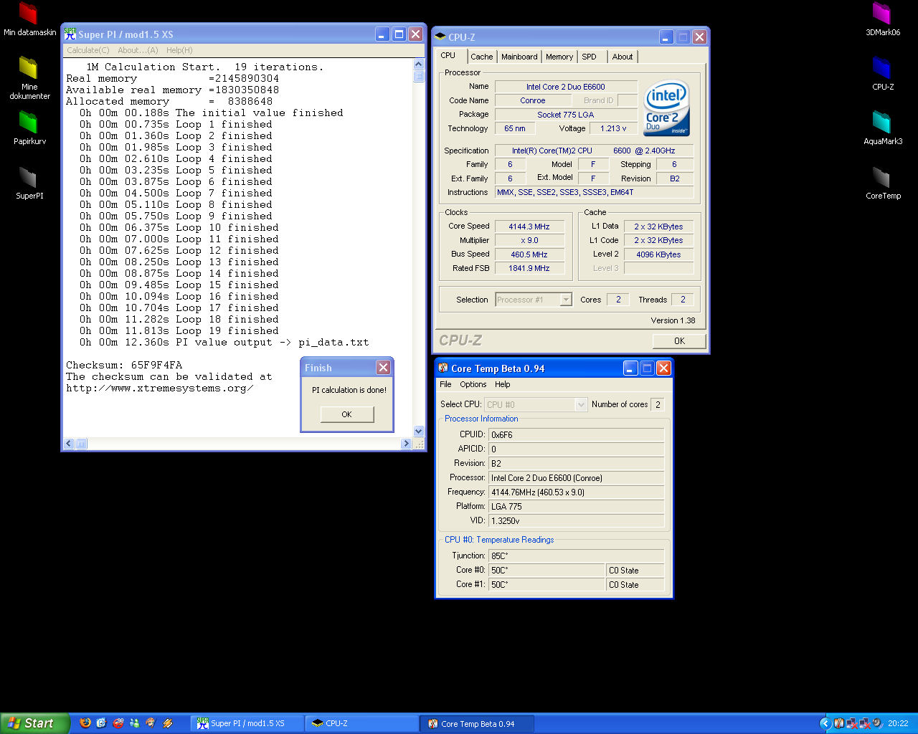Click Super PI title bar icon
918x734 pixels.
click(70, 34)
